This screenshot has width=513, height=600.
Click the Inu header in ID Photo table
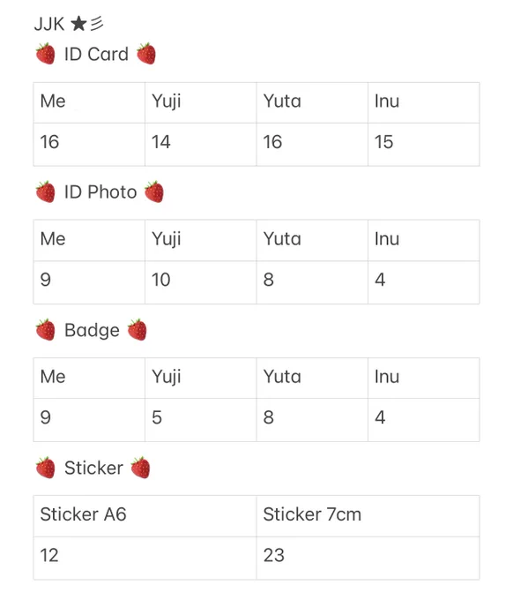click(424, 240)
